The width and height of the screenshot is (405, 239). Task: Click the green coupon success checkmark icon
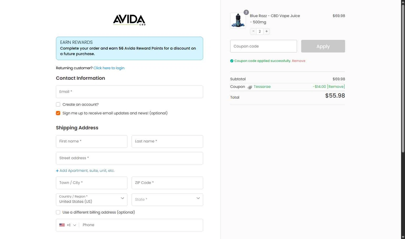coord(232,61)
